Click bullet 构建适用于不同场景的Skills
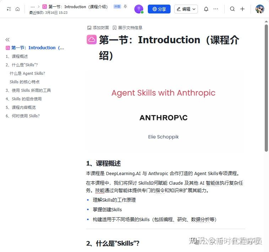 tap(155, 219)
